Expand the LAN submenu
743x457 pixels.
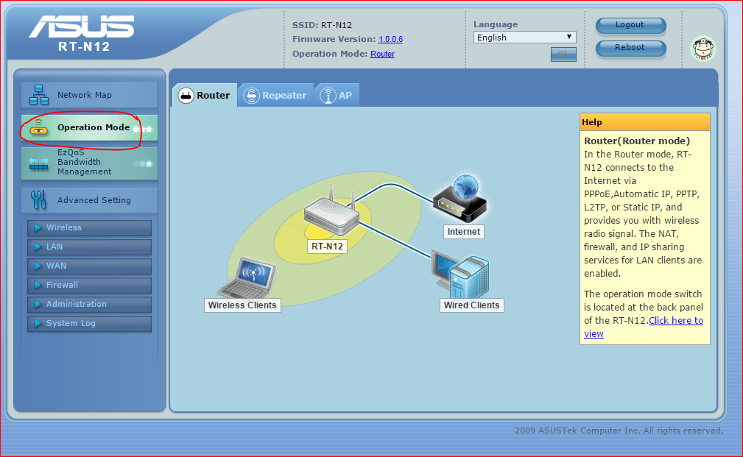click(x=90, y=247)
